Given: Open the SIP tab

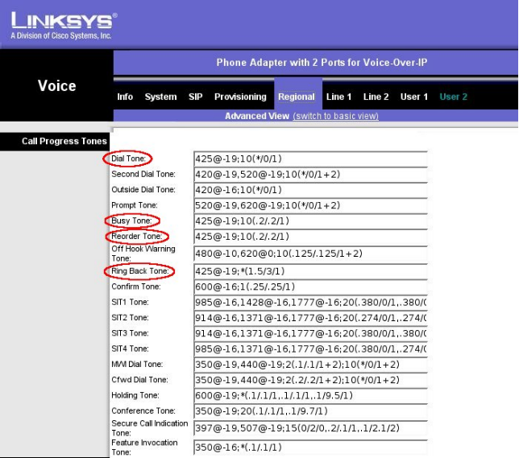Looking at the screenshot, I should click(x=196, y=97).
